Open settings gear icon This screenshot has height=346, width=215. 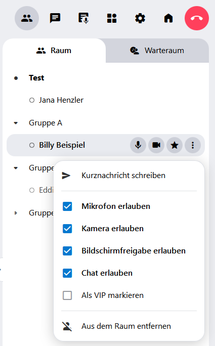[140, 18]
